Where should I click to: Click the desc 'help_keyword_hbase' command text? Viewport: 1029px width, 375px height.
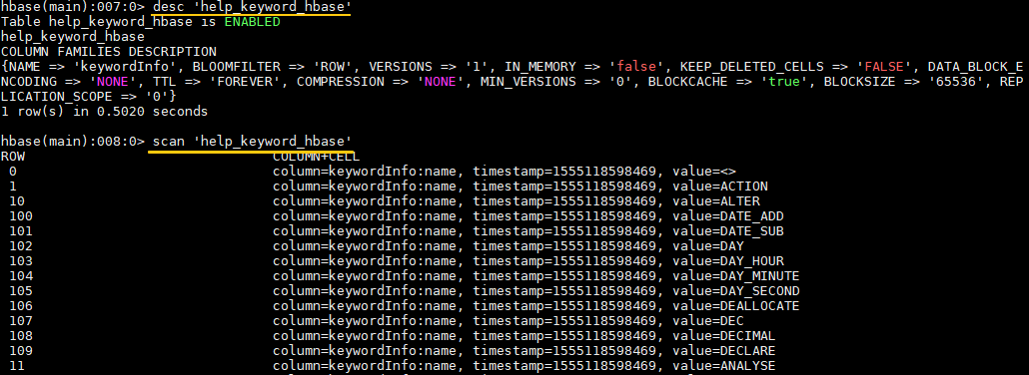coord(252,7)
